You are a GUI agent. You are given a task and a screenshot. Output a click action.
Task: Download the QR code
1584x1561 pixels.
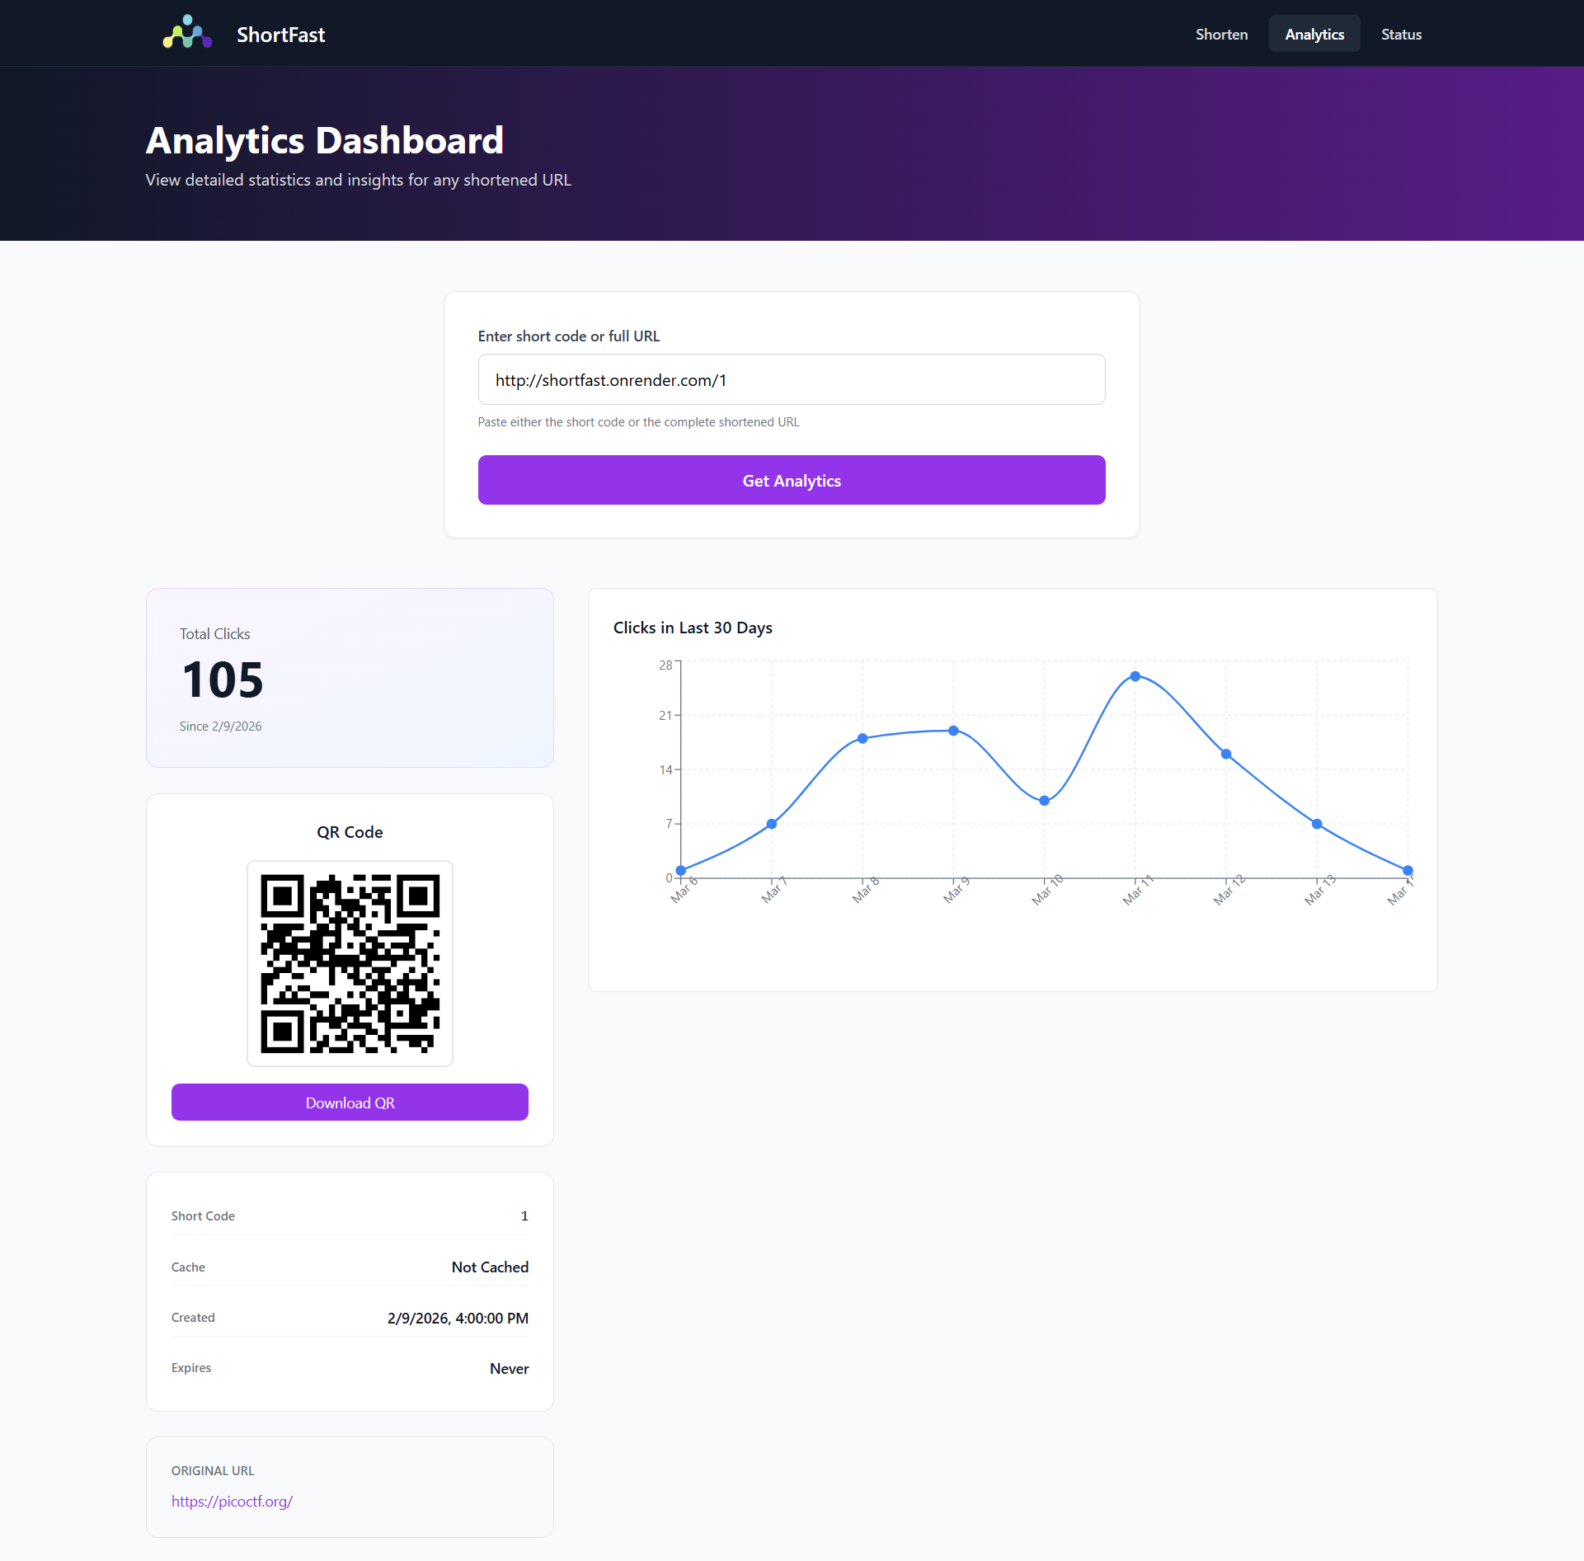[x=350, y=1103]
